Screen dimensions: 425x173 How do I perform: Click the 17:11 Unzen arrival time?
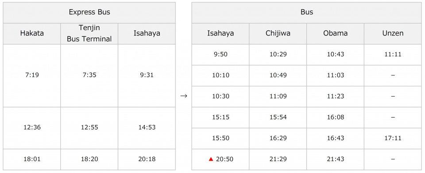(x=393, y=138)
